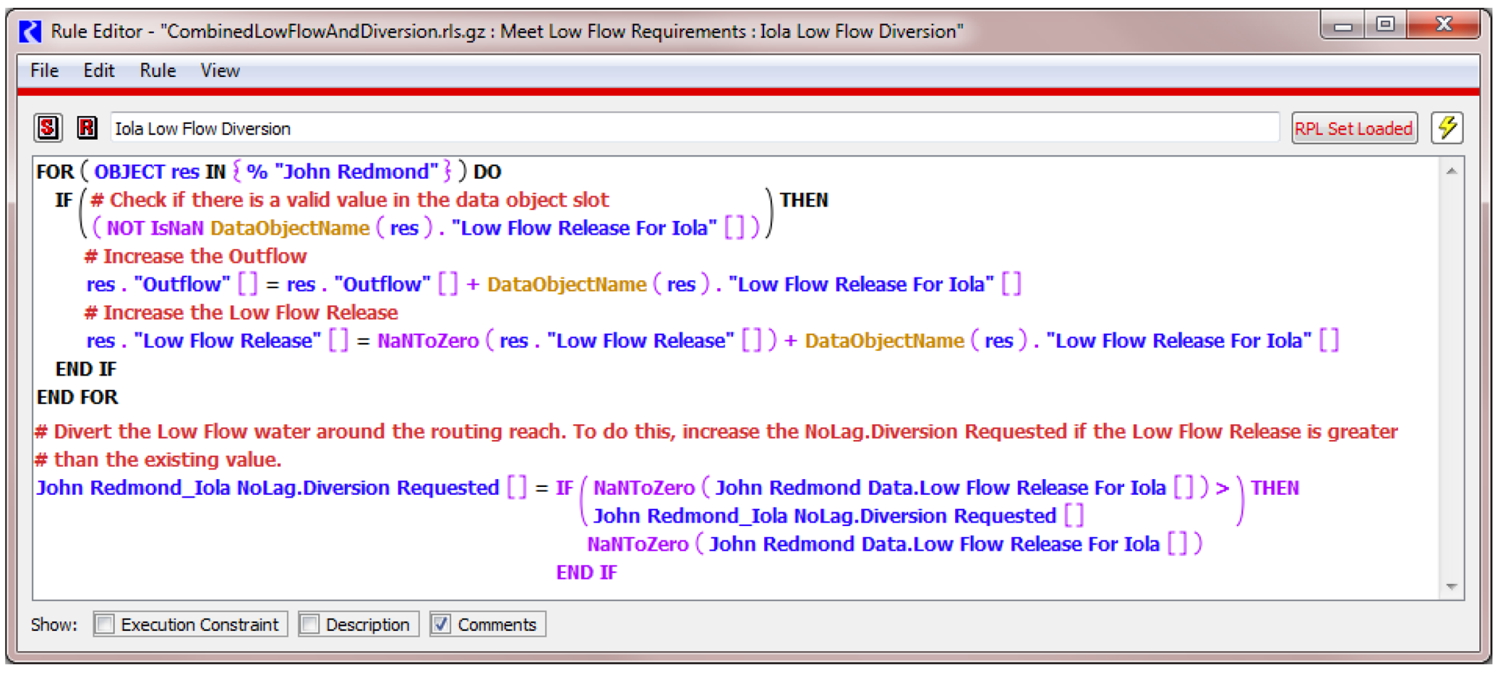Enable the Description checkbox
The image size is (1497, 673).
pos(310,625)
